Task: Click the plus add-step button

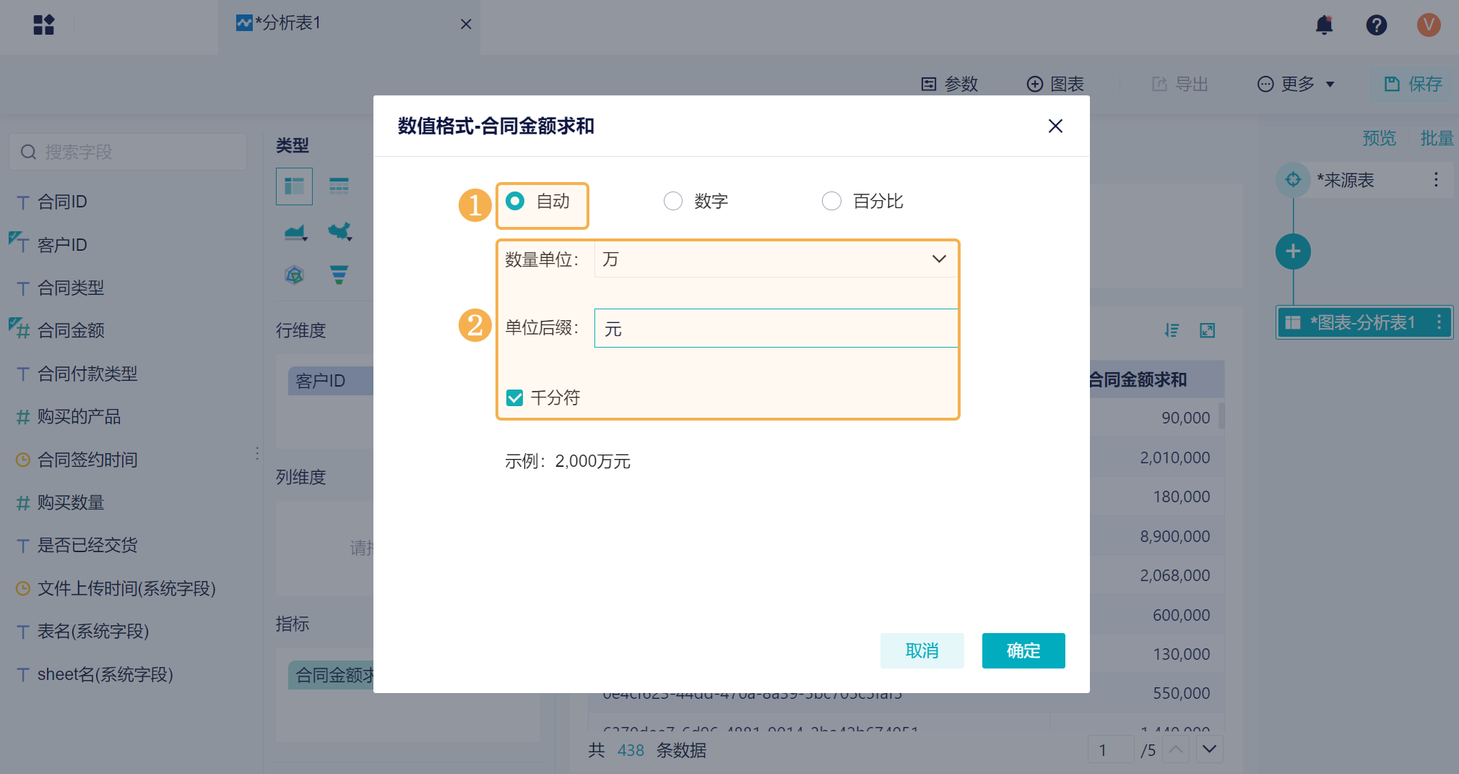Action: point(1293,251)
